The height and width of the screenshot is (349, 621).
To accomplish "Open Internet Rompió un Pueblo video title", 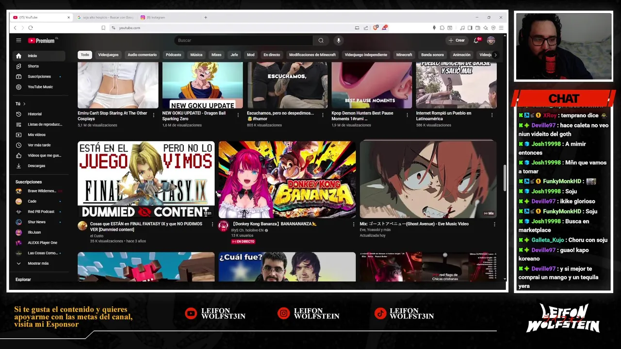I will tap(443, 116).
